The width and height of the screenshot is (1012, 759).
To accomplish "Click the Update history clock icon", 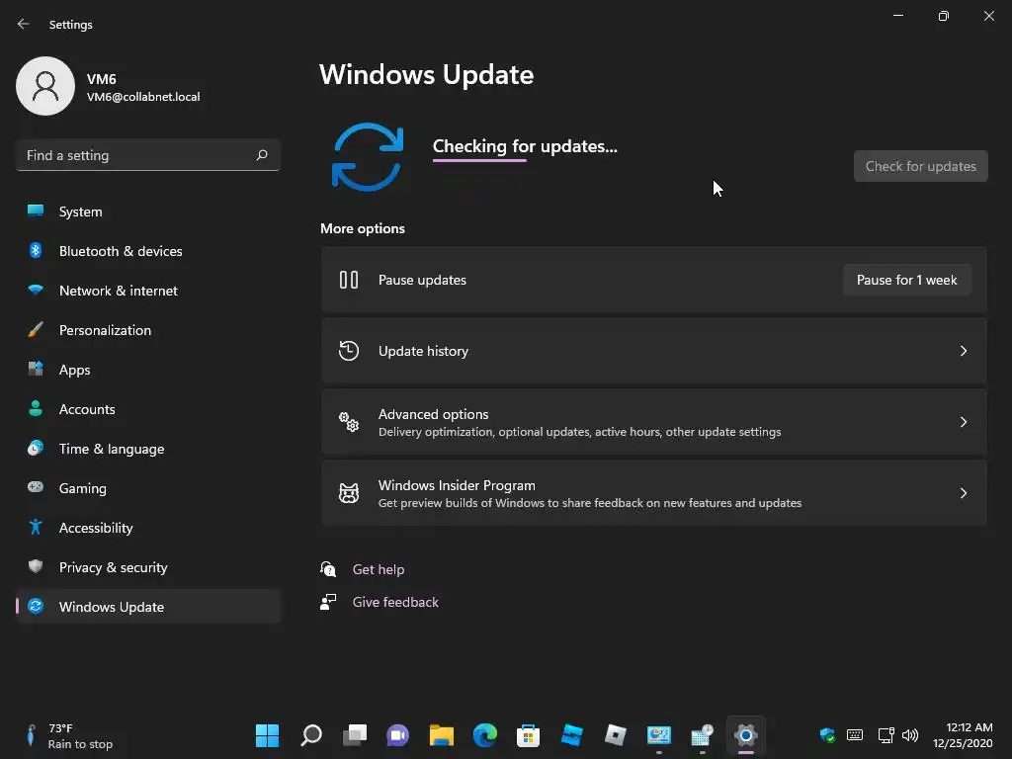I will coord(349,351).
